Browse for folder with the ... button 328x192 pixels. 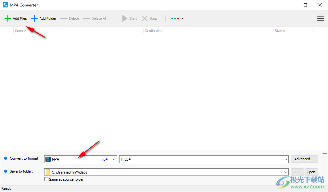click(297, 172)
